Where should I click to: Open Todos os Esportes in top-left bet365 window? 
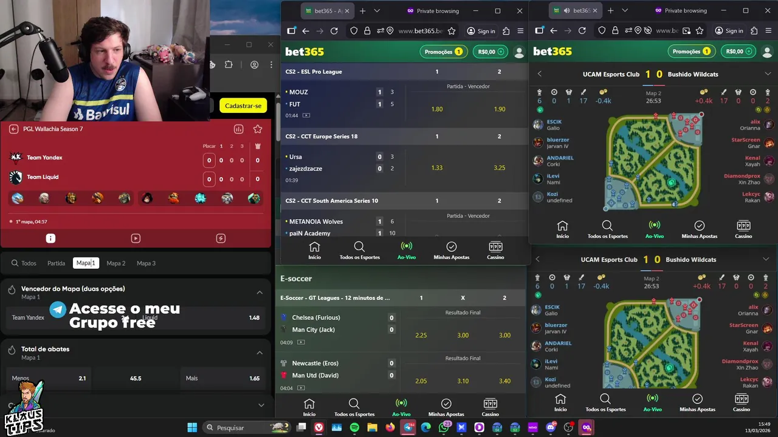tap(359, 250)
